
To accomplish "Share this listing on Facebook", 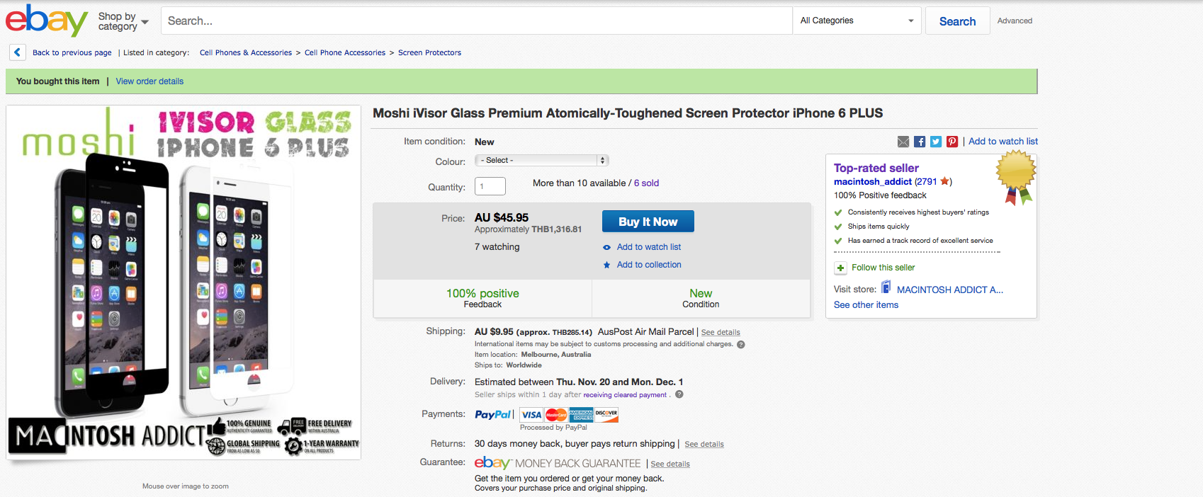I will coord(920,142).
